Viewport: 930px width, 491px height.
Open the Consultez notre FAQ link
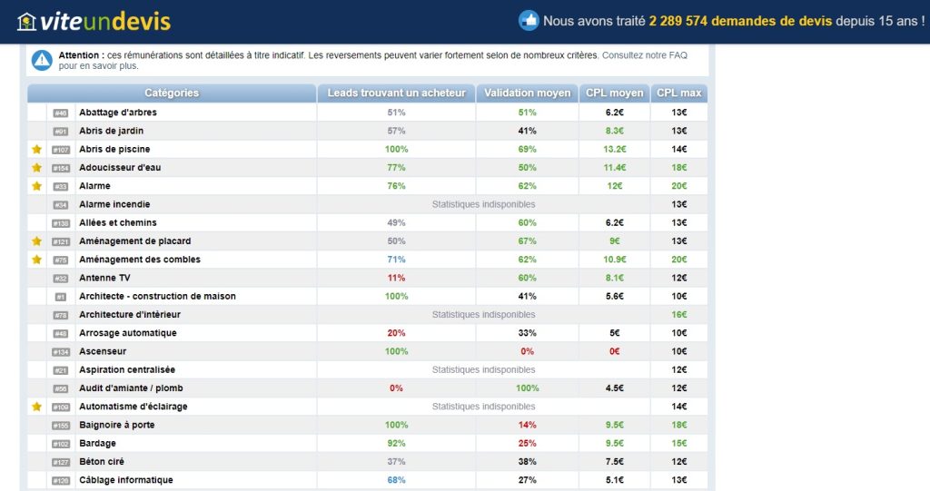(x=645, y=55)
